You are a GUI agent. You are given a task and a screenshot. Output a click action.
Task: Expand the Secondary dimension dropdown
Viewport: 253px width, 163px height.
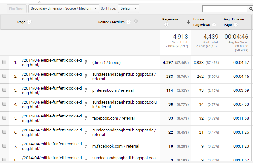click(63, 9)
